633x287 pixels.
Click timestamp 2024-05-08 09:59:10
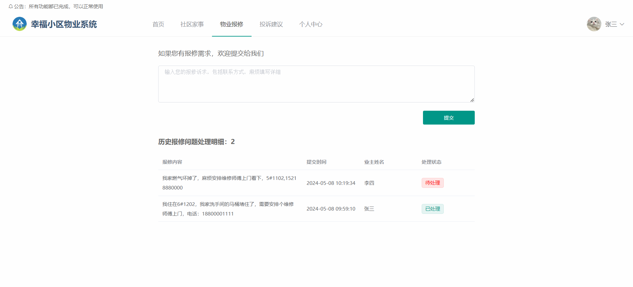[331, 209]
